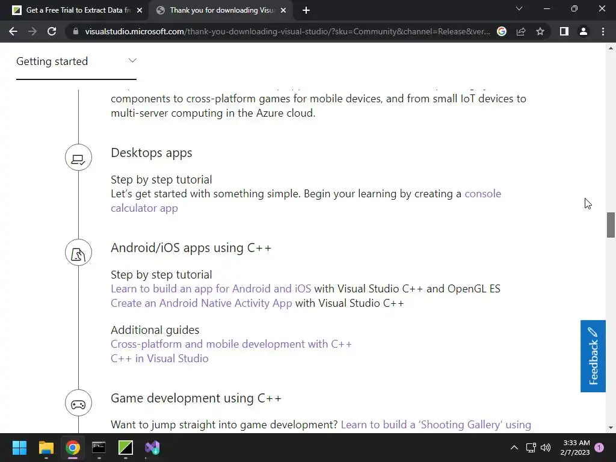
Task: Open File Explorer from taskbar
Action: 46,448
